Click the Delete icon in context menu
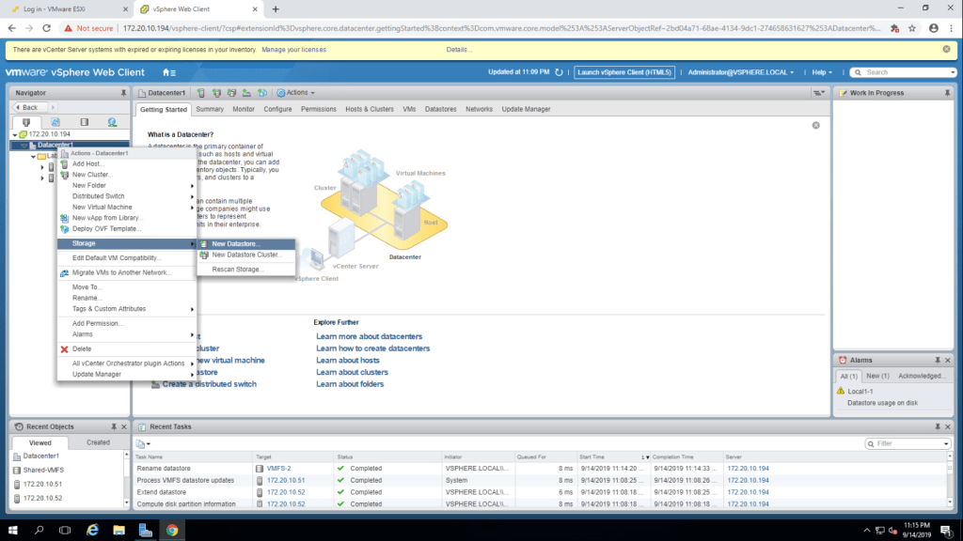963x541 pixels. coord(64,348)
